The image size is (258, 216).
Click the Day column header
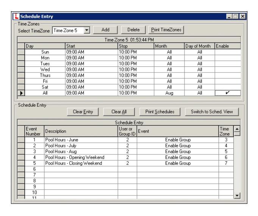(x=45, y=46)
